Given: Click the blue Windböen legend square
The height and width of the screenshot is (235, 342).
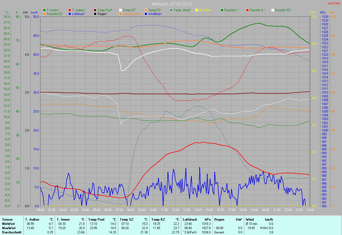Looking at the screenshot, I should (146, 14).
